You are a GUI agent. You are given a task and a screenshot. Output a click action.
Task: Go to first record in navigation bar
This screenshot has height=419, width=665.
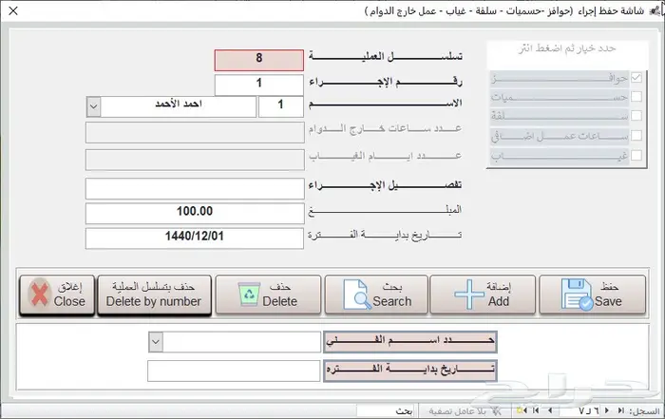pos(621,410)
